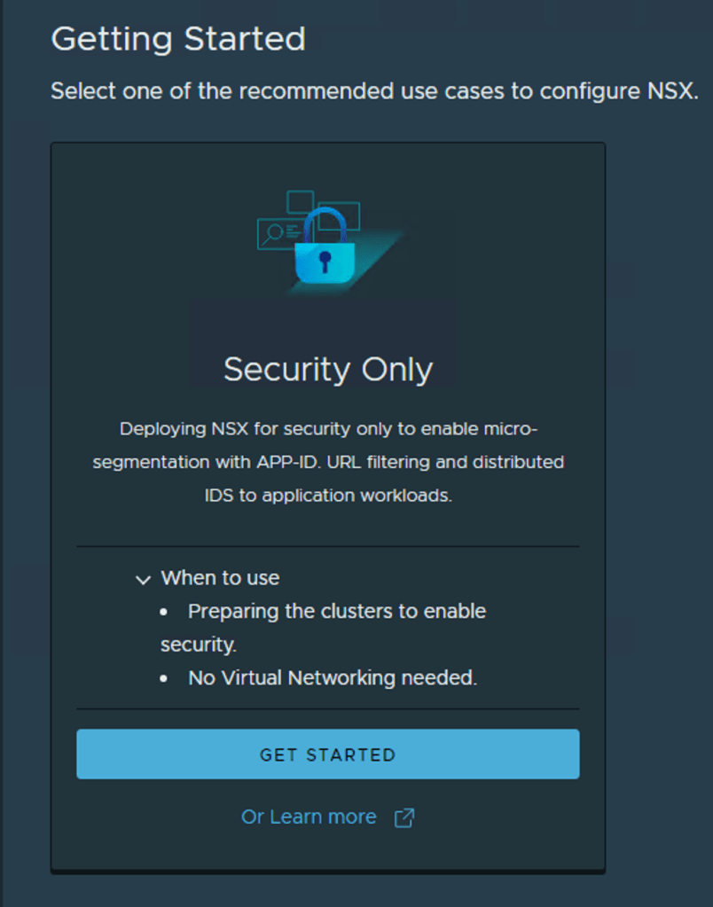The width and height of the screenshot is (713, 907).
Task: Click the bullet dot before "No Virtual Networking"
Action: [x=164, y=679]
